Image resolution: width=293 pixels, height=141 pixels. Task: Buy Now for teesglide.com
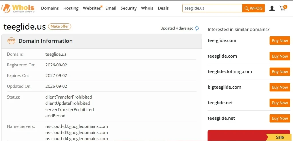point(280,56)
